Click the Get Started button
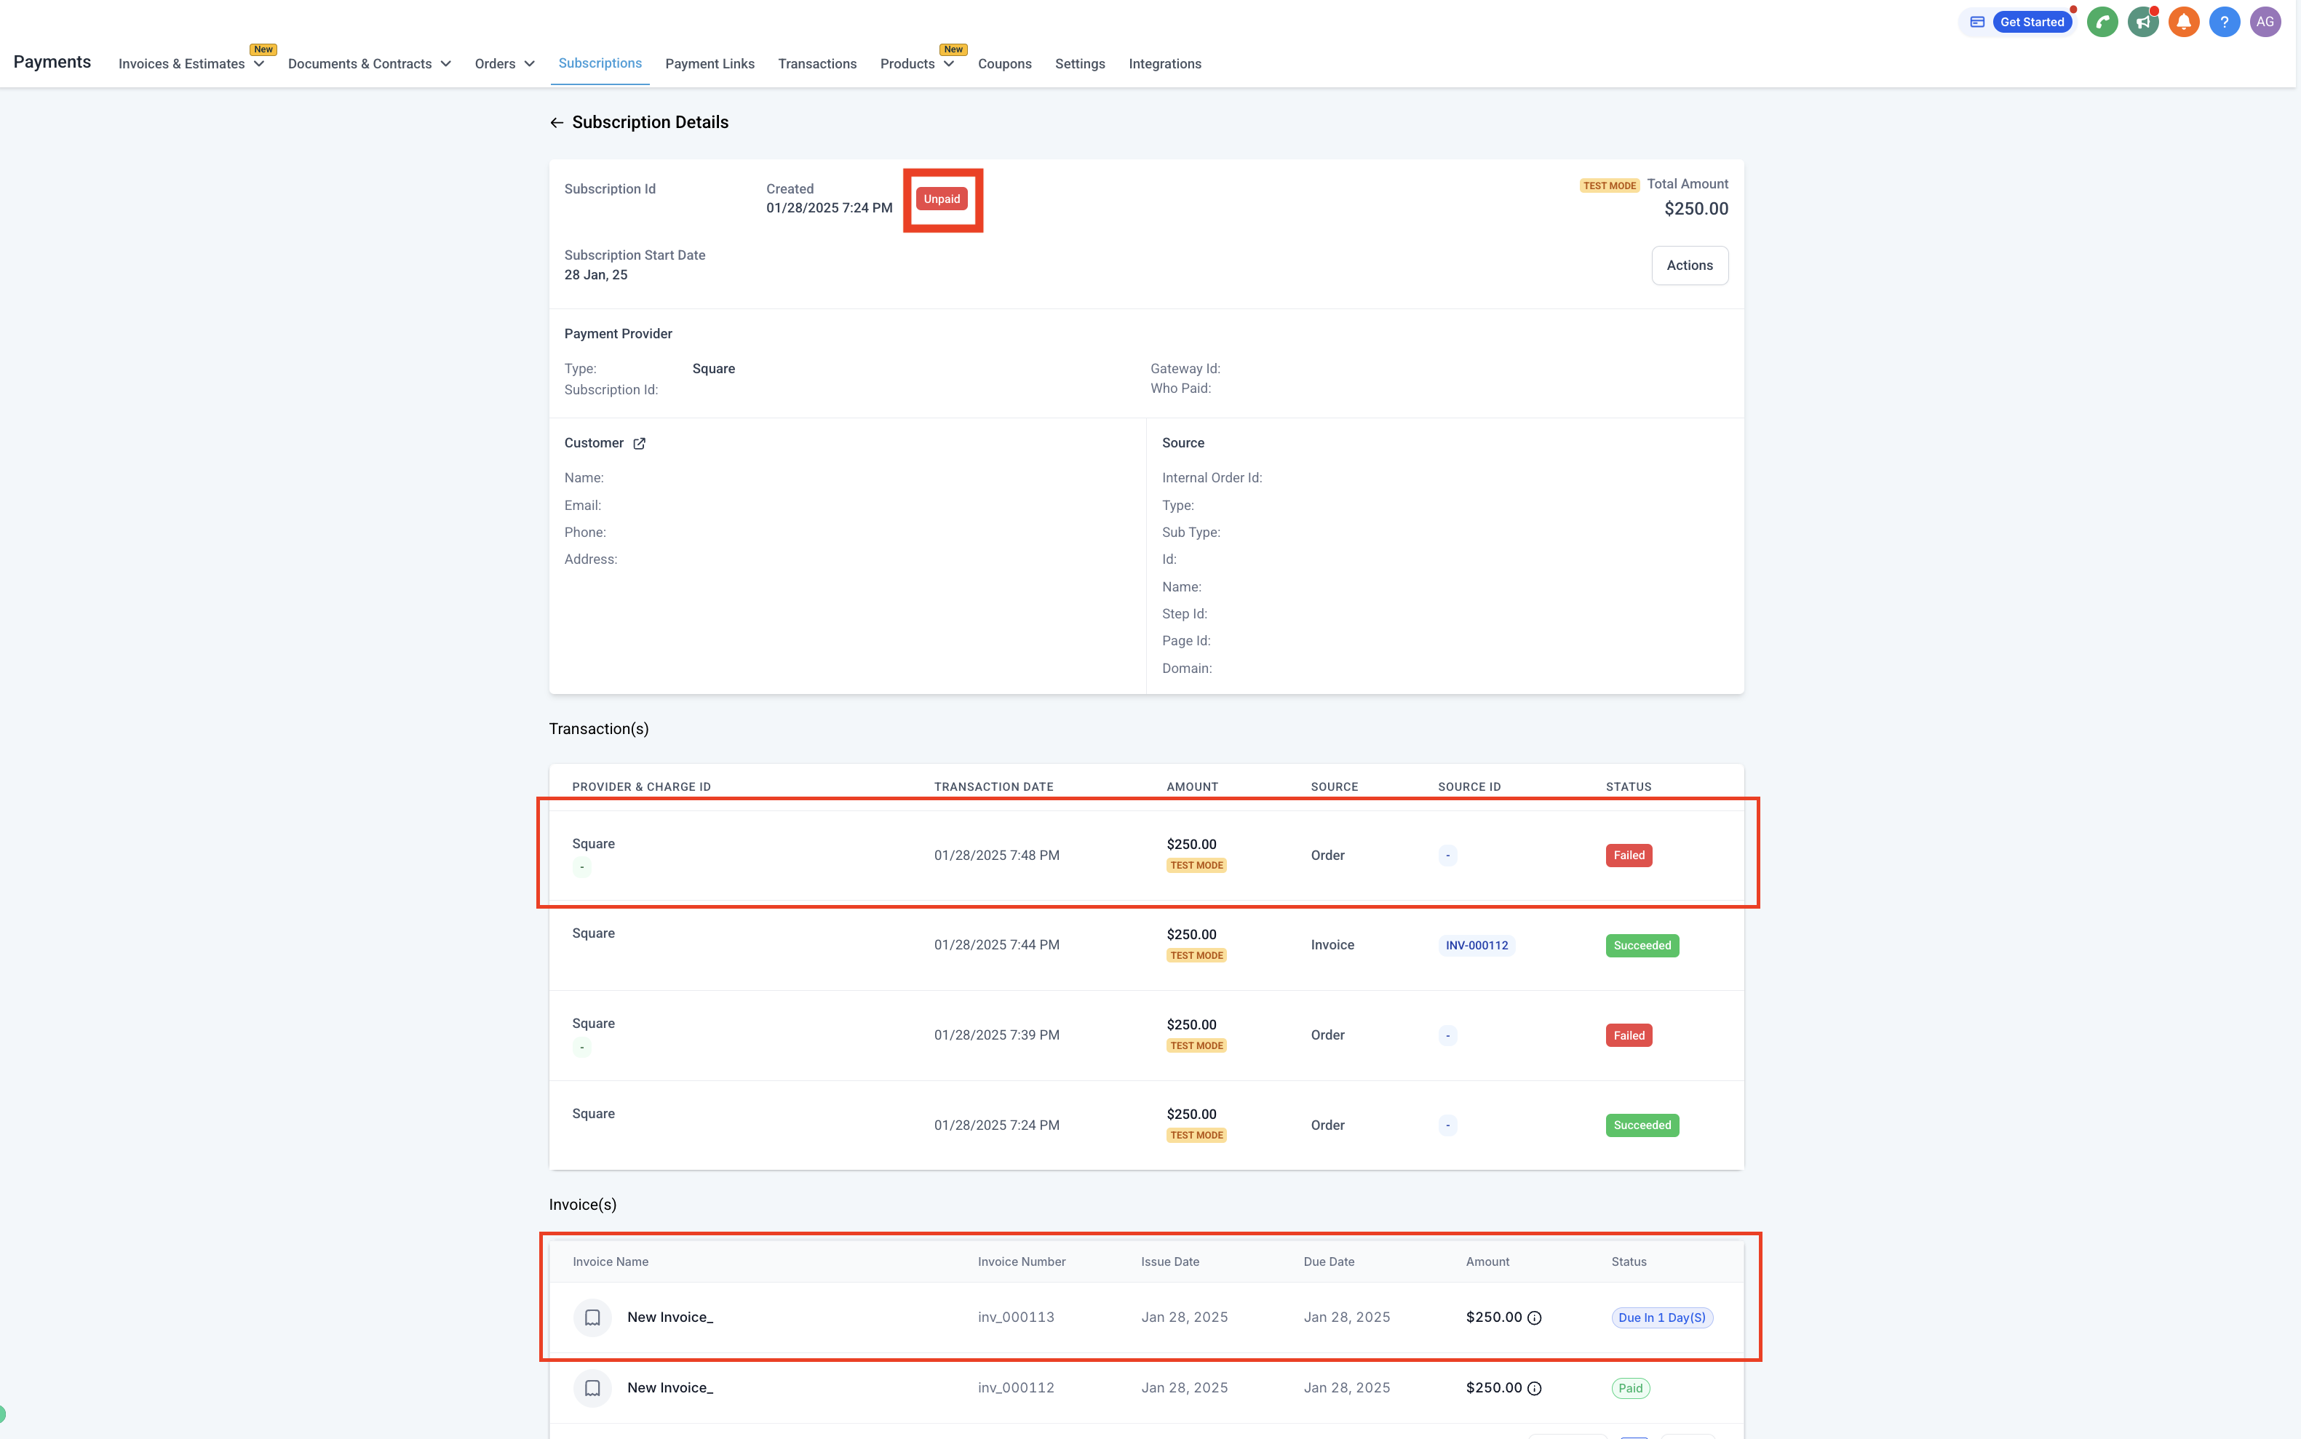The image size is (2301, 1439). (x=2032, y=22)
